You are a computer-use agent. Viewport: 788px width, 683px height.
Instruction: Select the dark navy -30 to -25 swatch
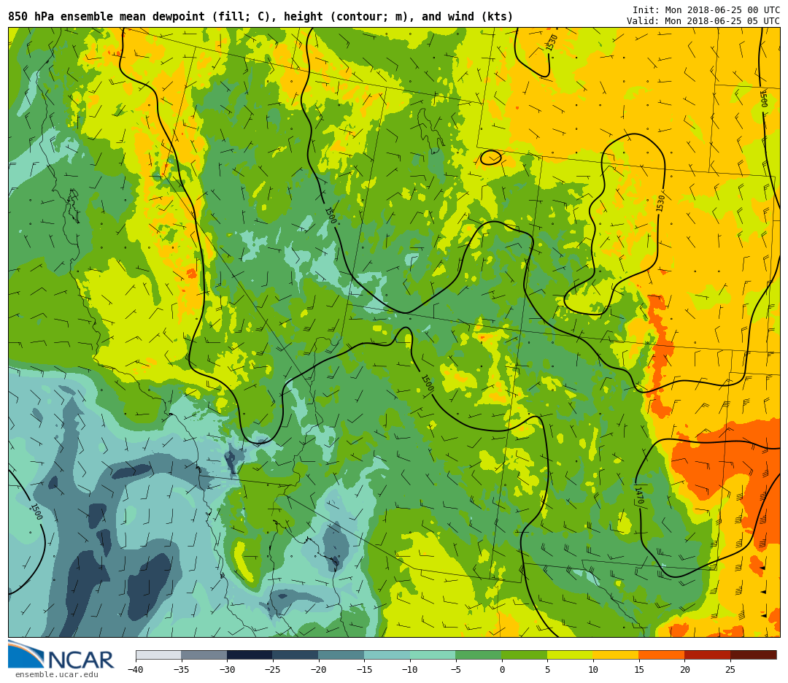point(250,655)
